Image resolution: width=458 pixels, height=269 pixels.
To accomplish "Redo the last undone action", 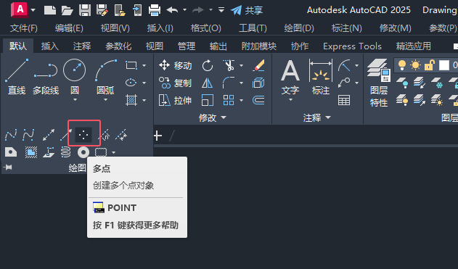I will point(197,10).
